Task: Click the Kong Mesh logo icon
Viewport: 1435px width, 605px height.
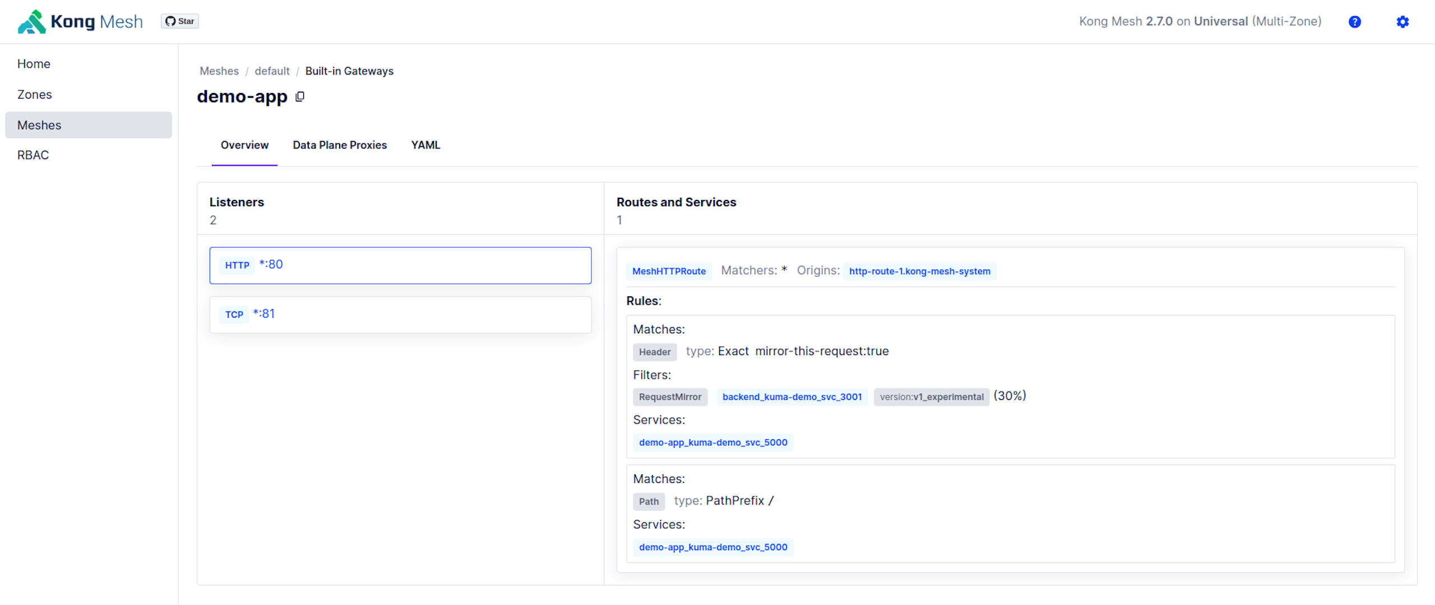Action: pos(31,22)
